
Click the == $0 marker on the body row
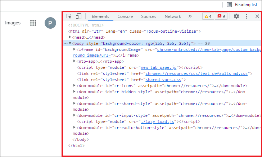pyautogui.click(x=204, y=43)
